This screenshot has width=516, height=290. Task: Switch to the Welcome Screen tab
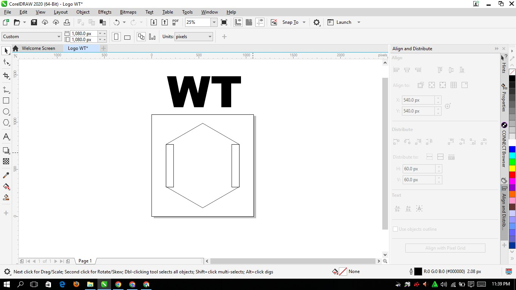tap(38, 48)
